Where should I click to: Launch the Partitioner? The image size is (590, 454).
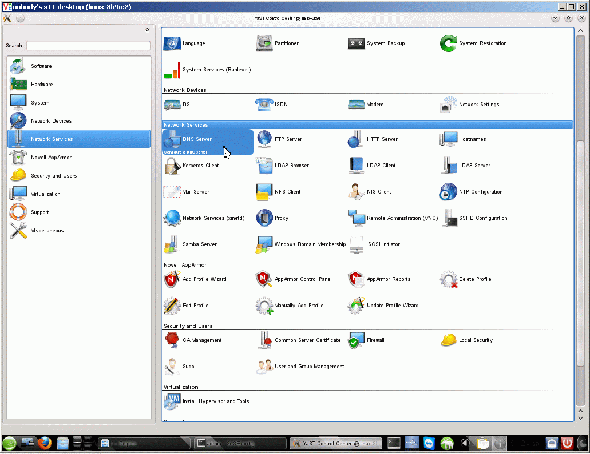(x=278, y=43)
